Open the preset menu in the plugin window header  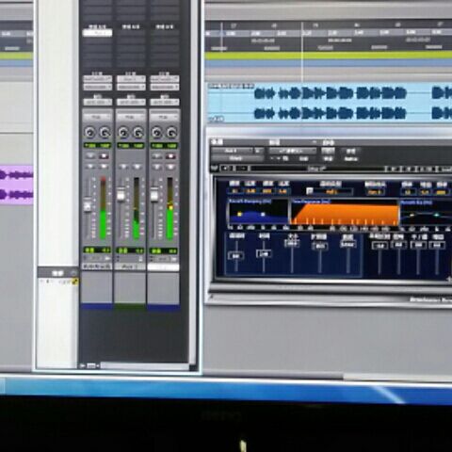pyautogui.click(x=292, y=151)
